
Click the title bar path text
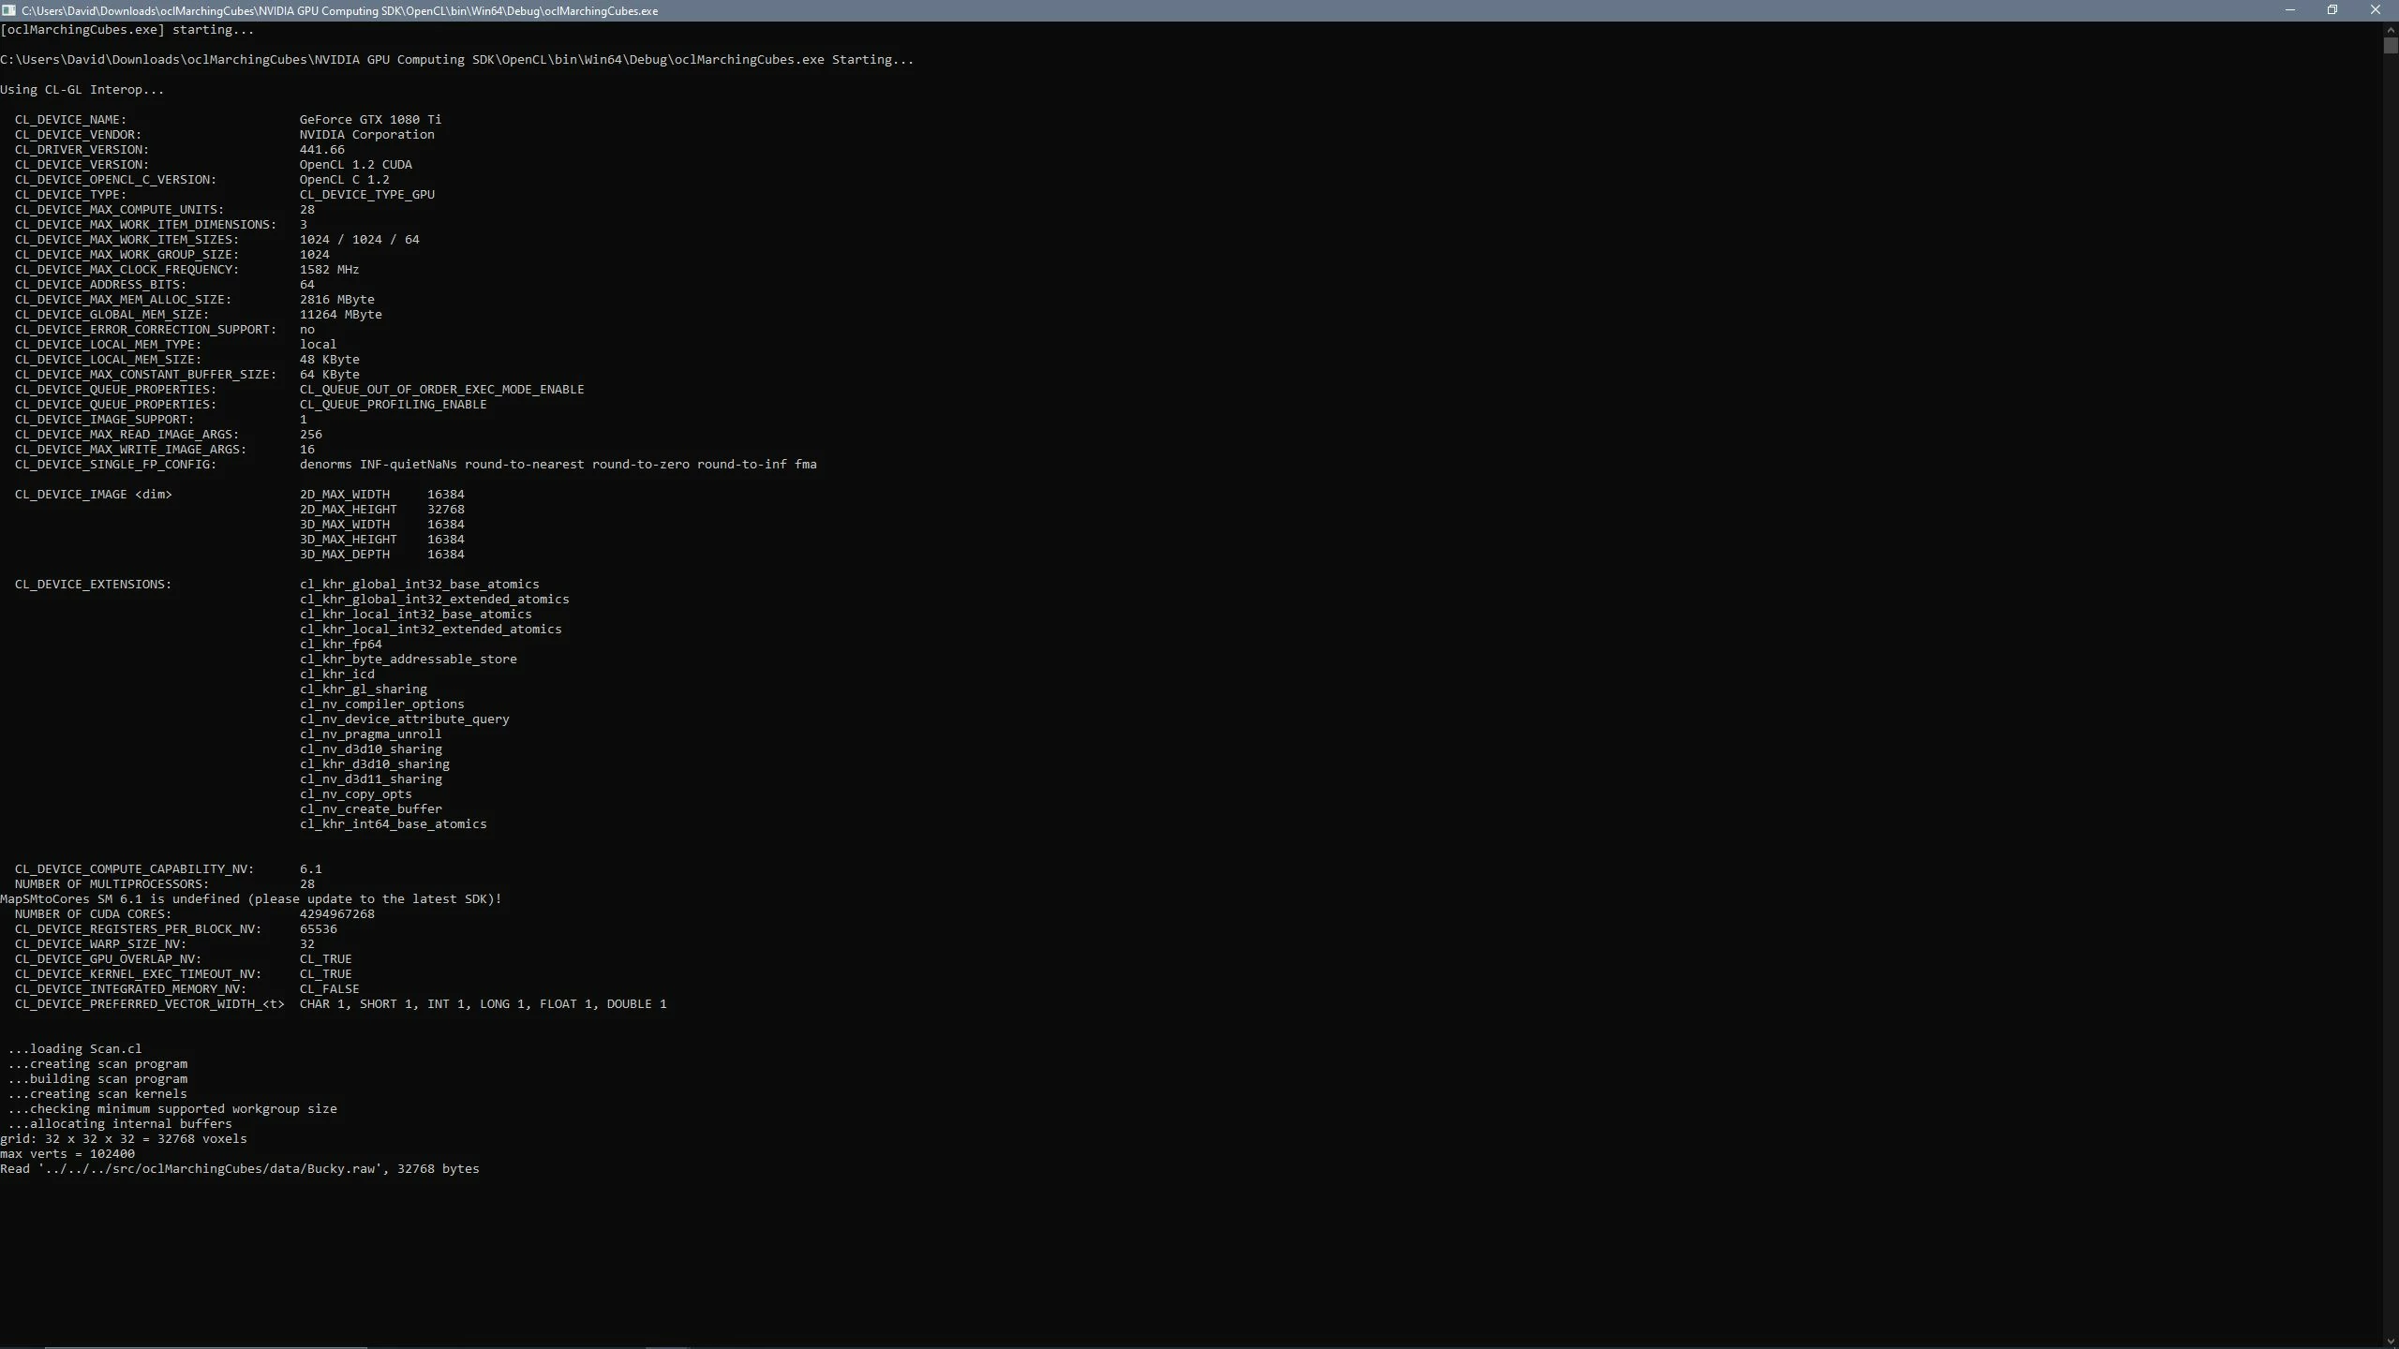[339, 10]
